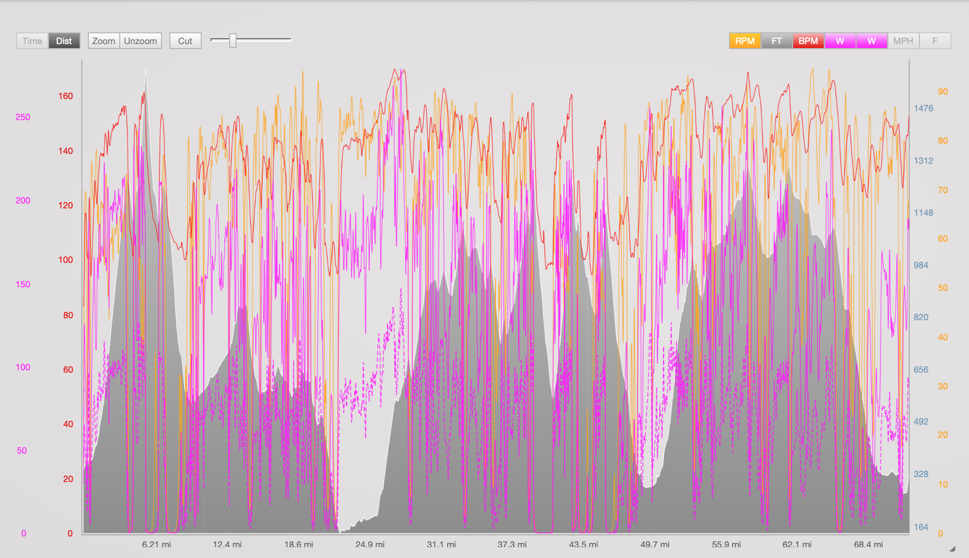Viewport: 969px width, 558px height.
Task: Select the Dist axis mode button
Action: point(64,41)
